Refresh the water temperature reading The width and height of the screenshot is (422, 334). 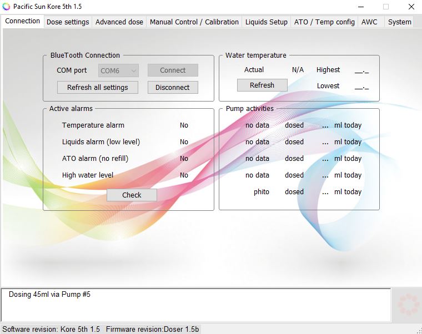coord(262,85)
